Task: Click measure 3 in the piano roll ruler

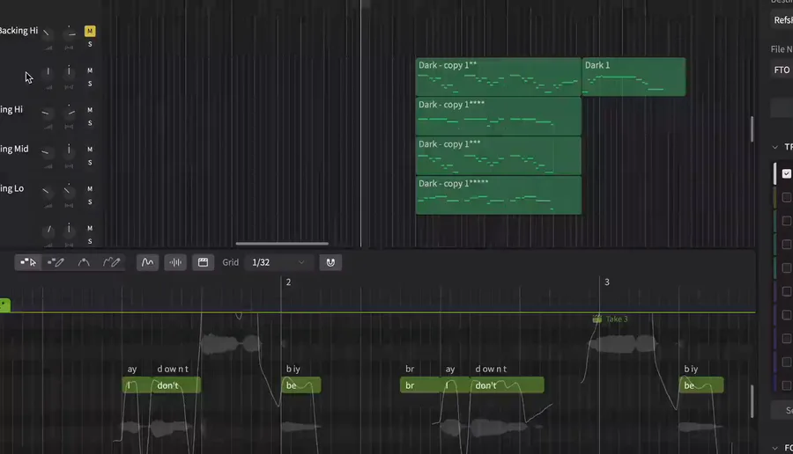Action: pos(607,282)
